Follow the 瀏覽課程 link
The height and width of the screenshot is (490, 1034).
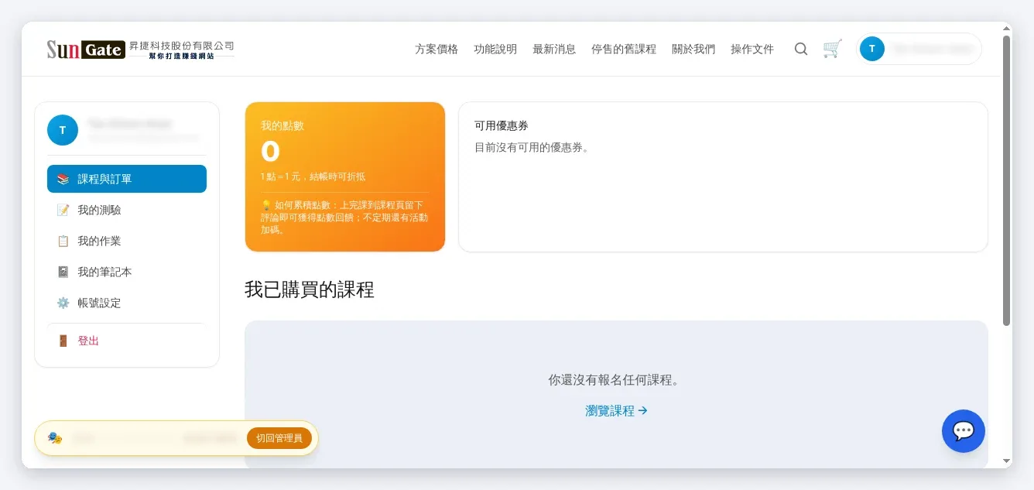pos(616,411)
